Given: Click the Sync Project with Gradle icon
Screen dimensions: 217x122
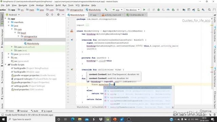Looking at the screenshot, I should click(194, 10).
